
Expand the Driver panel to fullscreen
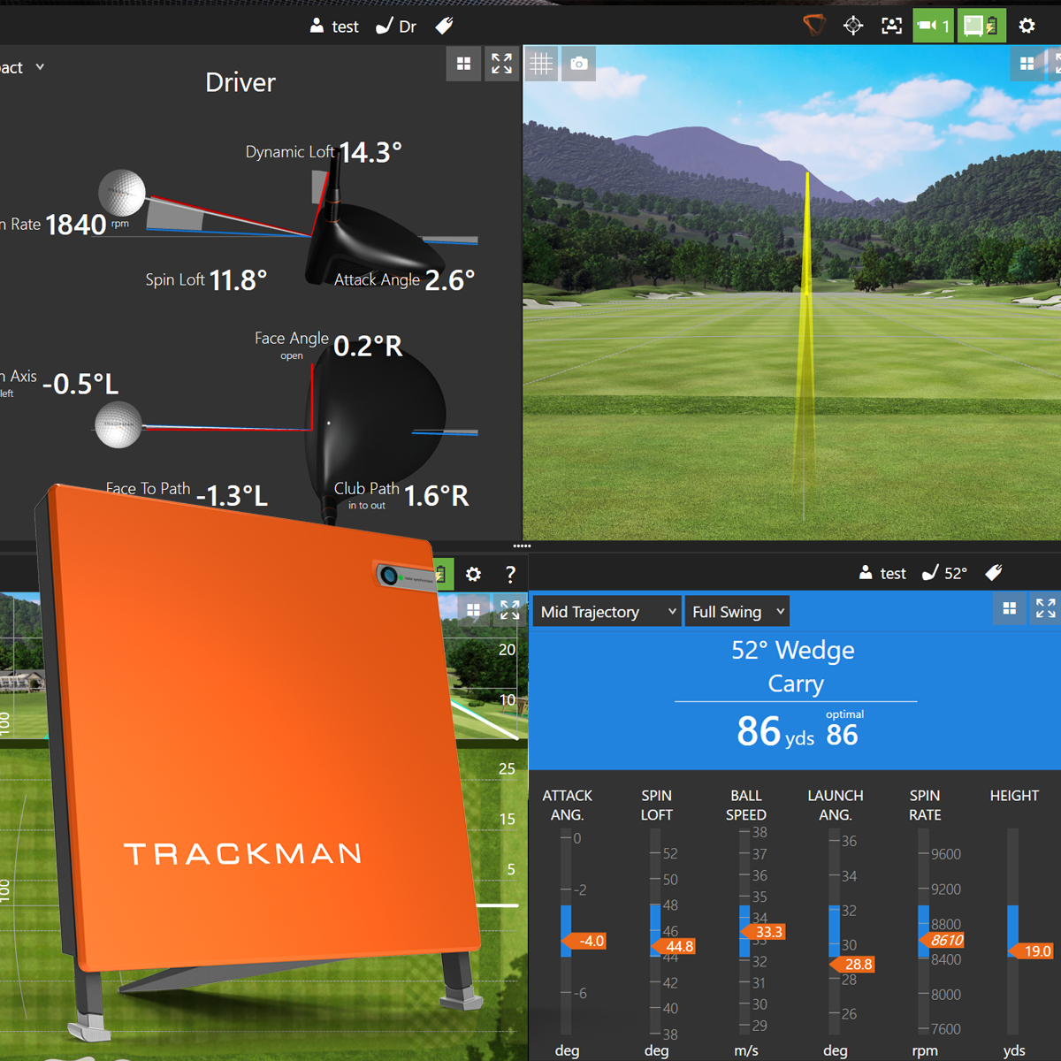coord(501,64)
